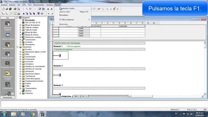Viewport: 208px width, 117px height.
Task: Click the STEP 7-Micro/WIN taskbar icon
Action: 42,114
